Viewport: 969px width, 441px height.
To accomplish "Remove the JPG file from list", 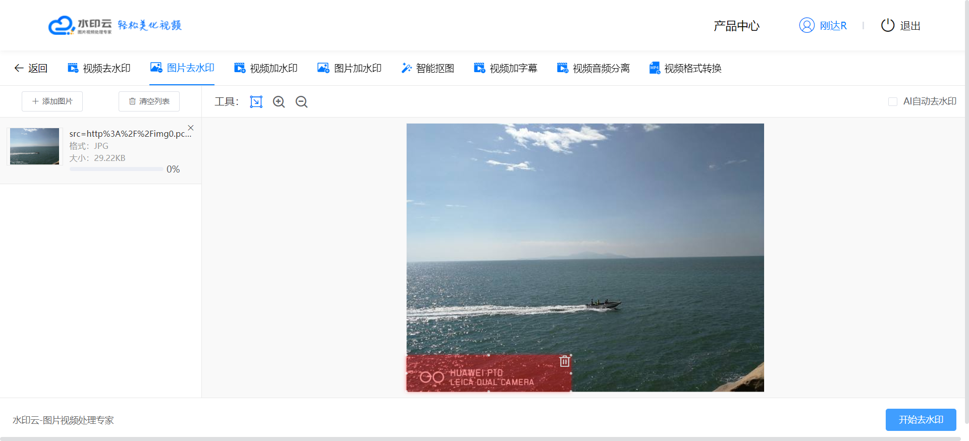I will (191, 128).
